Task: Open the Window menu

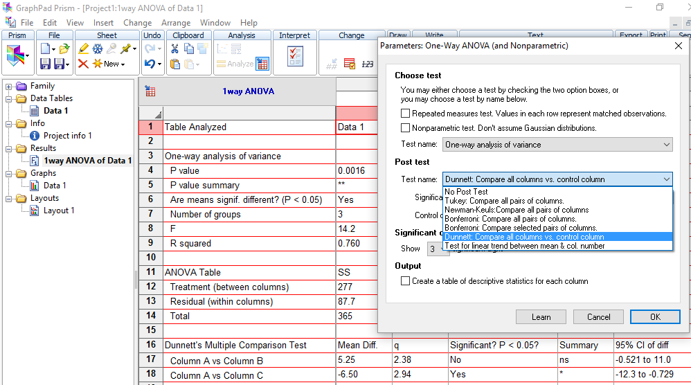Action: pyautogui.click(x=215, y=22)
